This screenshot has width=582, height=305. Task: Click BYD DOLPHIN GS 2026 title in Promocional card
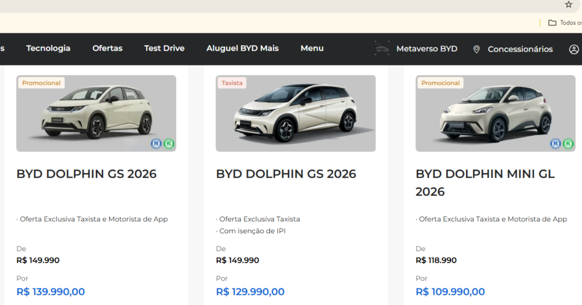click(86, 174)
